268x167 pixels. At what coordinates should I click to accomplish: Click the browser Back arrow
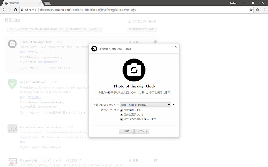pos(4,10)
